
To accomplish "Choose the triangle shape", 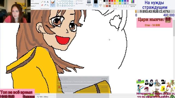I will pos(72,1).
